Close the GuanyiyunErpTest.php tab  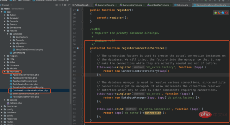pos(144,5)
